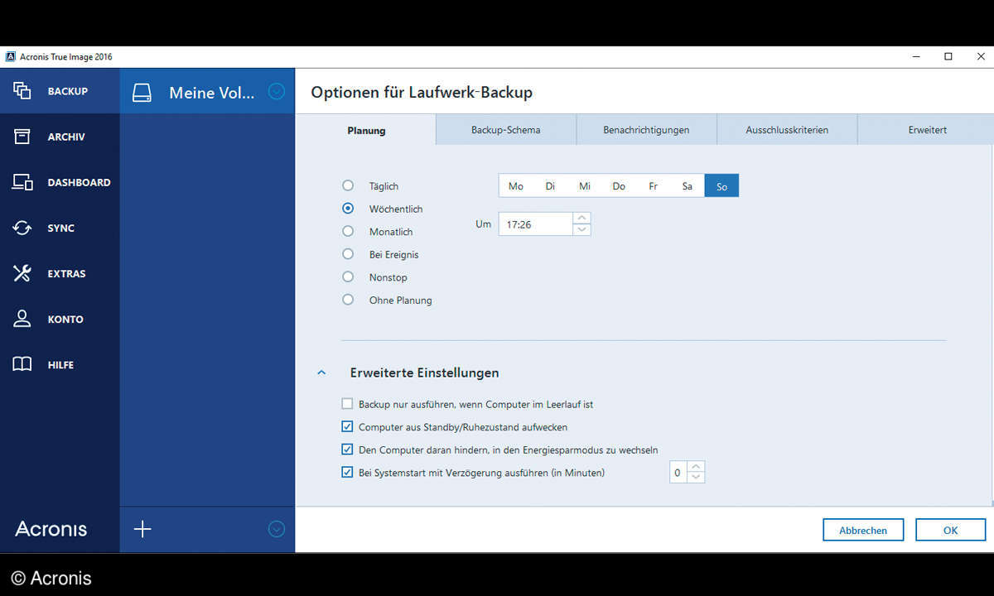
Task: Deselect the So weekday button
Action: pos(721,185)
